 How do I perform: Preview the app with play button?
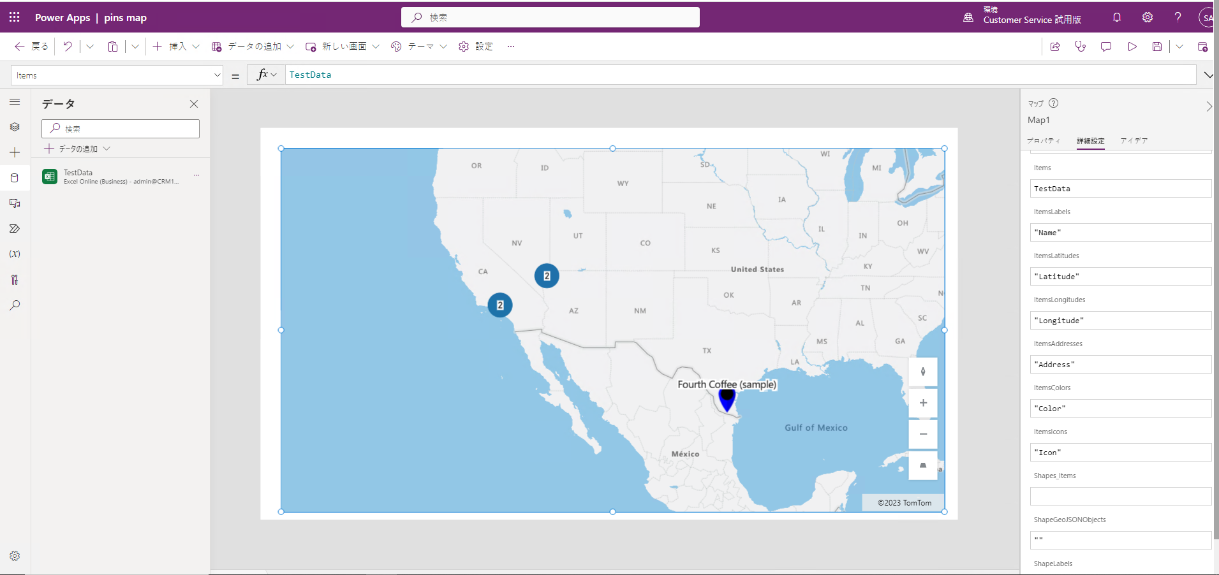[x=1132, y=47]
